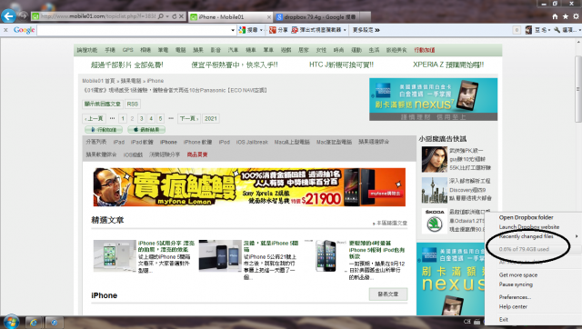
Task: Expand the popup blocker dropdown arrow
Action: [345, 30]
